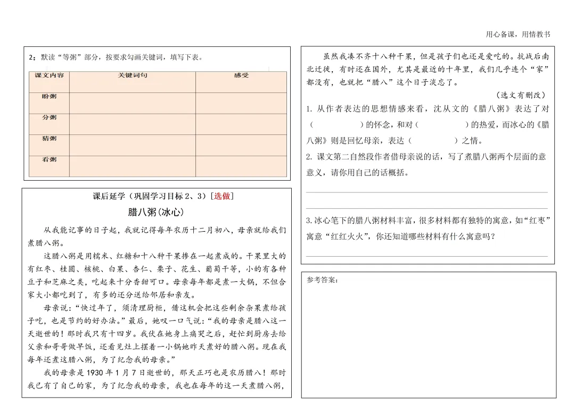Select the 感受 table header cell
575x406 pixels.
click(241, 82)
